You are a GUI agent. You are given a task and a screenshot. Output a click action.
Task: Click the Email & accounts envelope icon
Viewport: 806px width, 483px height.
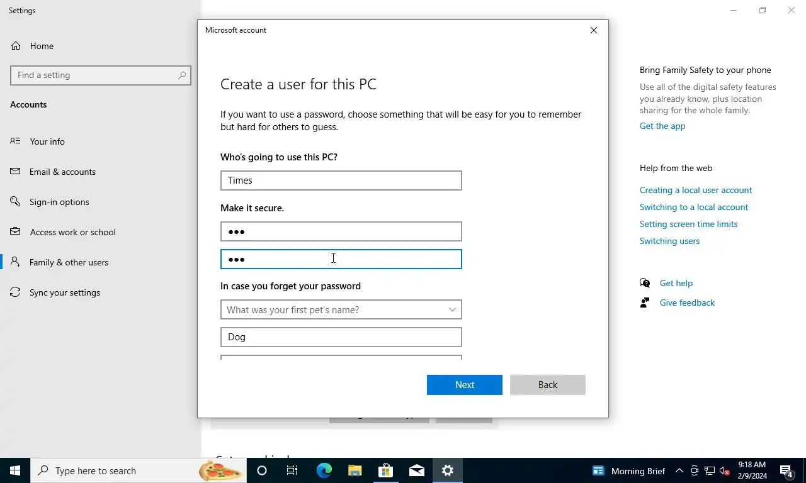(15, 171)
